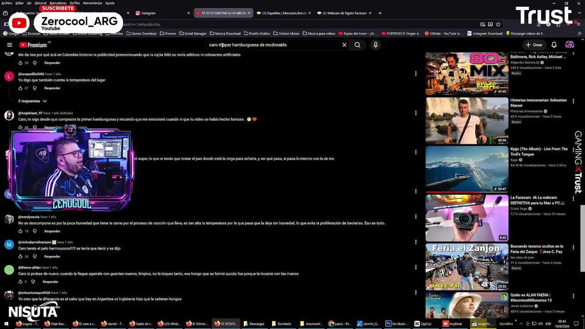Open options for @Angielopez_97's comment
The height and width of the screenshot is (329, 585).
(x=415, y=113)
